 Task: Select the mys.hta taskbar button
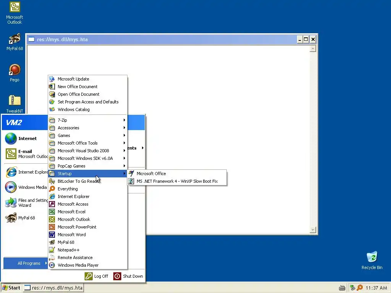(x=53, y=288)
